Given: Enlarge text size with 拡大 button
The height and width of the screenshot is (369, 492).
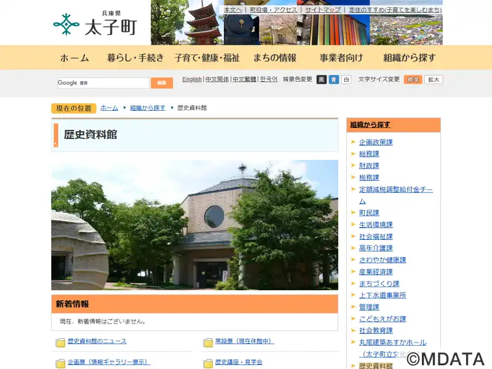Looking at the screenshot, I should tap(434, 80).
